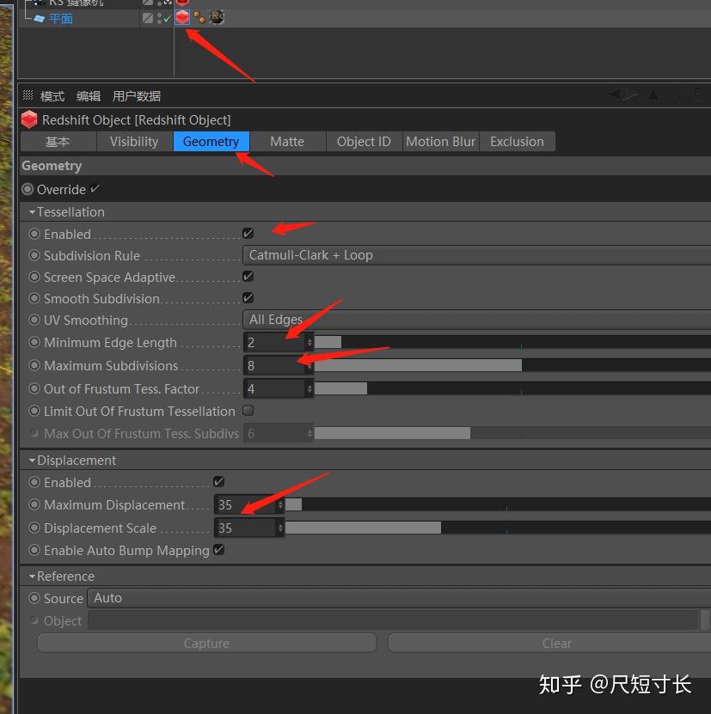711x714 pixels.
Task: Click the Clear button under Reference
Action: click(x=556, y=643)
